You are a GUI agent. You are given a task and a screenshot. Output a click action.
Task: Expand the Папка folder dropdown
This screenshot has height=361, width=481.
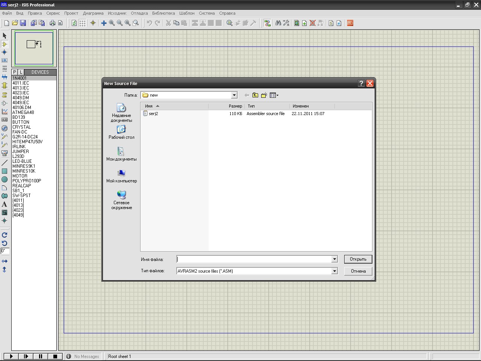(x=234, y=95)
